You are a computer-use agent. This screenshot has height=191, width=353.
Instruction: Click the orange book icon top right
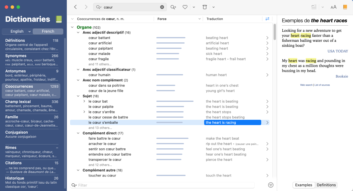345,7
